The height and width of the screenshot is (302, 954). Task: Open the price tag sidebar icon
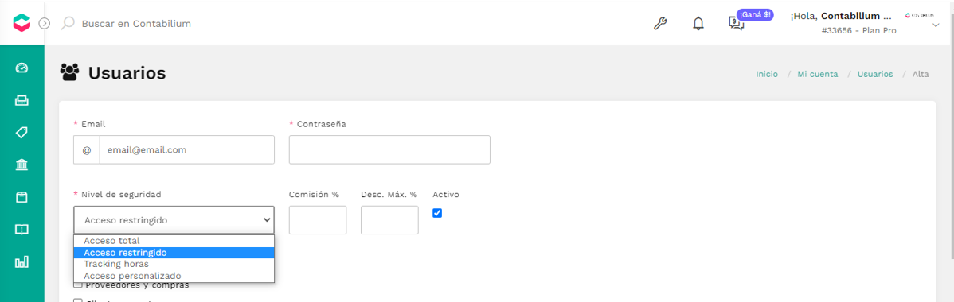point(22,133)
